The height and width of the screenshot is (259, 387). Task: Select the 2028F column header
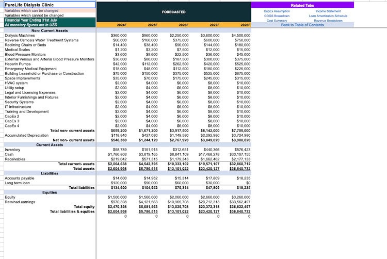click(245, 25)
